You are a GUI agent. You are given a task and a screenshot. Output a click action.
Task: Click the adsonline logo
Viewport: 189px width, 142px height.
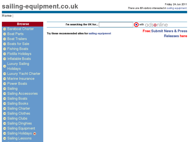pos(156,25)
